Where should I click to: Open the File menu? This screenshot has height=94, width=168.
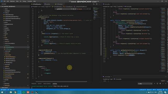pyautogui.click(x=4, y=1)
